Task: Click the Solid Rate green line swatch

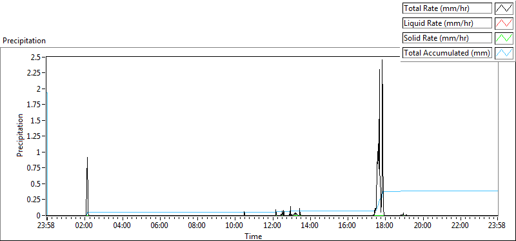Action: point(504,38)
